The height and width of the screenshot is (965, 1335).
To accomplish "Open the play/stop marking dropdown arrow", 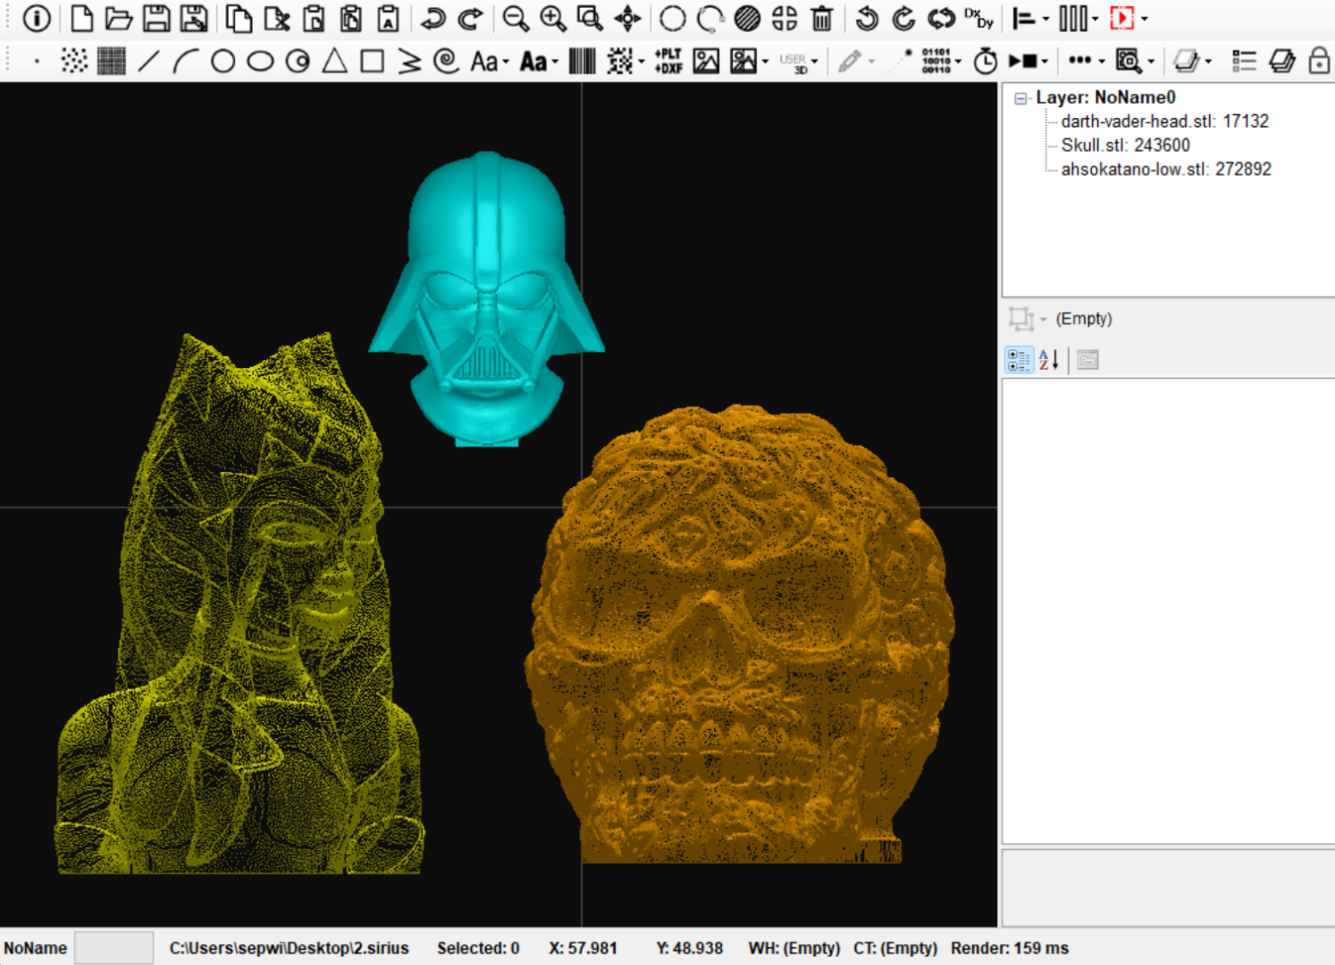I will [x=1045, y=62].
